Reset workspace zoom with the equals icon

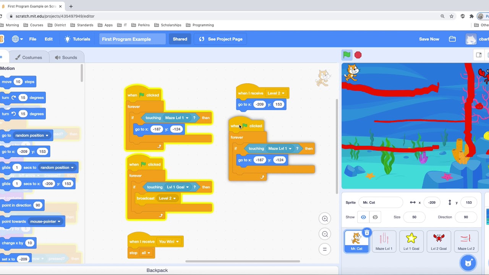click(x=325, y=249)
